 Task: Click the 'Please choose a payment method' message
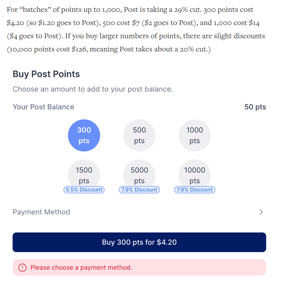(x=81, y=267)
